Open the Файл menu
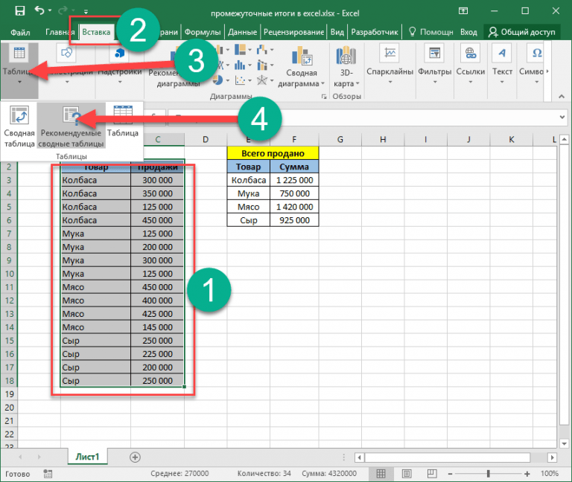 20,33
